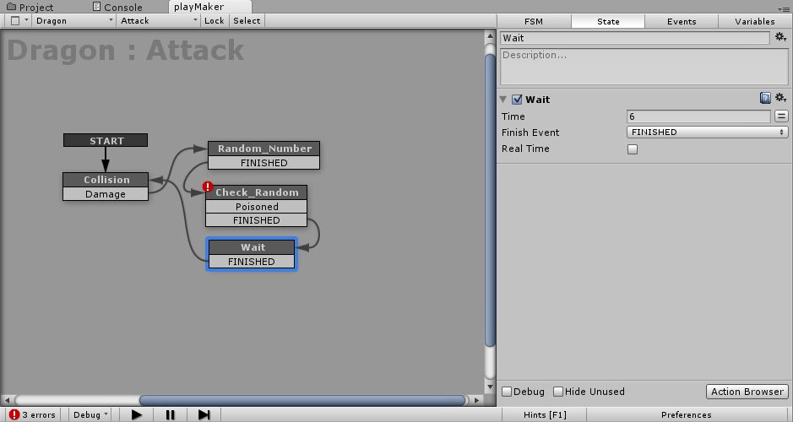The height and width of the screenshot is (422, 793).
Task: Open the Finish Event FINISHED dropdown
Action: (707, 133)
